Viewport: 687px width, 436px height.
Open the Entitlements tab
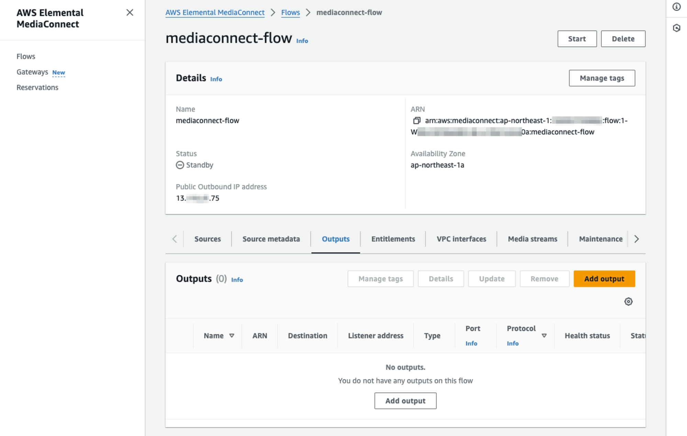point(393,239)
